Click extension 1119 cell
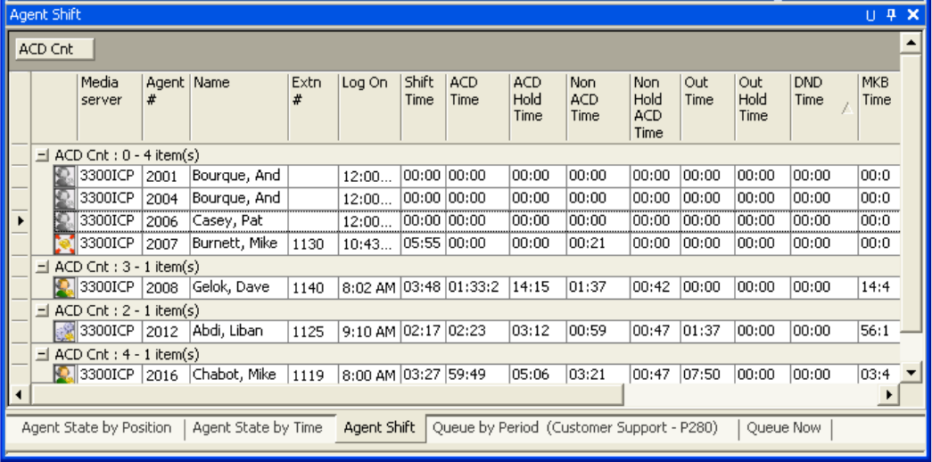 (x=313, y=374)
